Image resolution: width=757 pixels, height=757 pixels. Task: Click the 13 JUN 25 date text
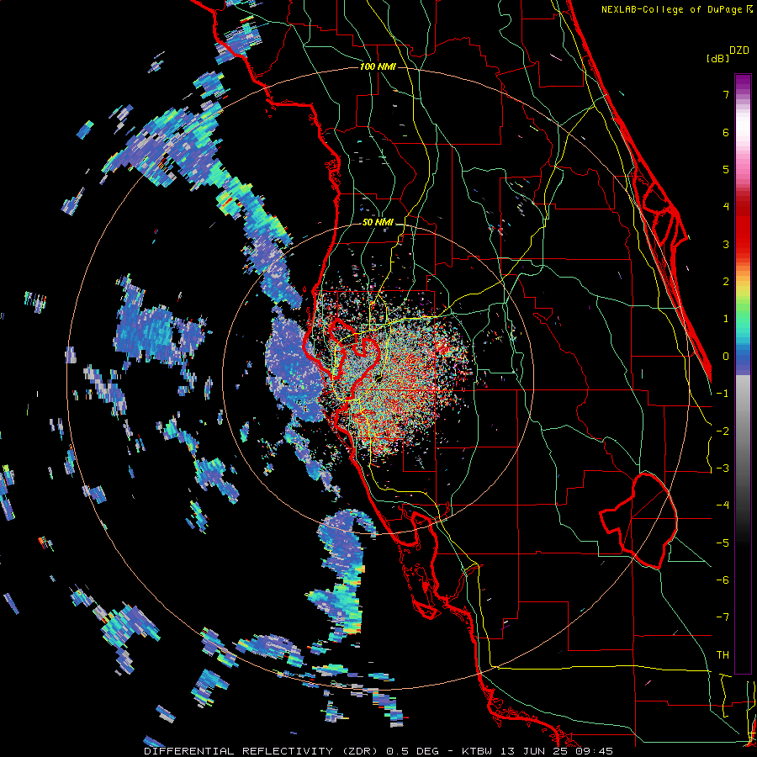pos(536,751)
